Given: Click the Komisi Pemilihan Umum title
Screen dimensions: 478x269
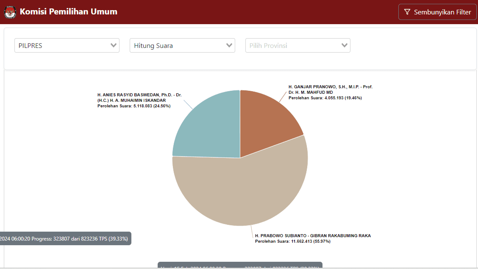Looking at the screenshot, I should coord(69,12).
